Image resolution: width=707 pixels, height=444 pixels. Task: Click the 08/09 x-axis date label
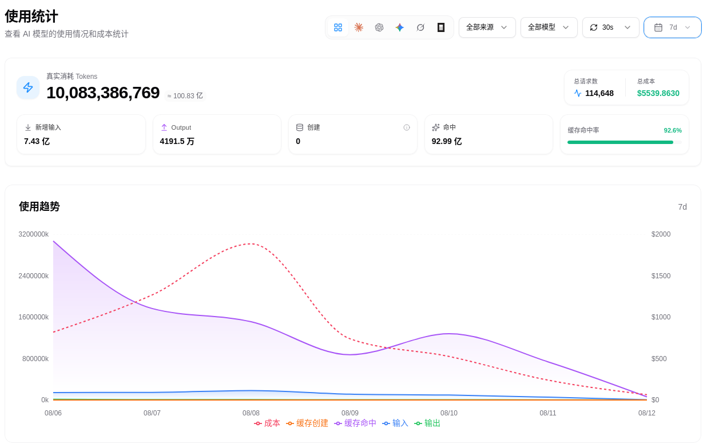(350, 413)
